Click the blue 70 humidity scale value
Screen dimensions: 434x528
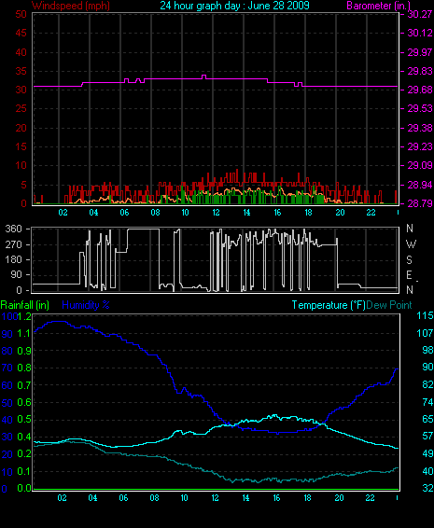pyautogui.click(x=7, y=368)
